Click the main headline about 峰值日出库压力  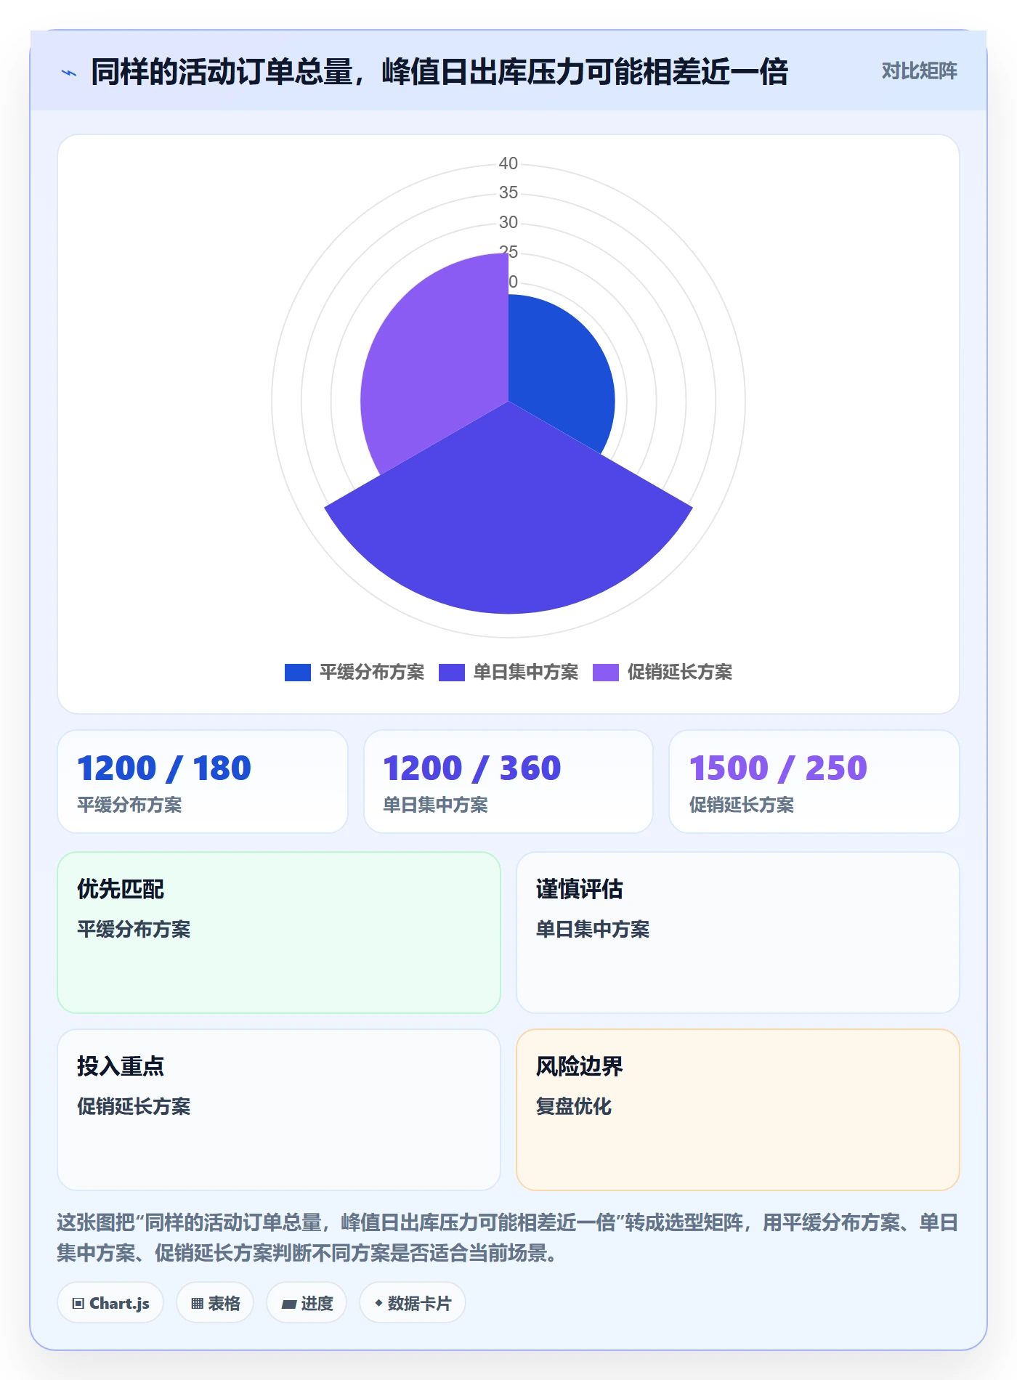[439, 72]
